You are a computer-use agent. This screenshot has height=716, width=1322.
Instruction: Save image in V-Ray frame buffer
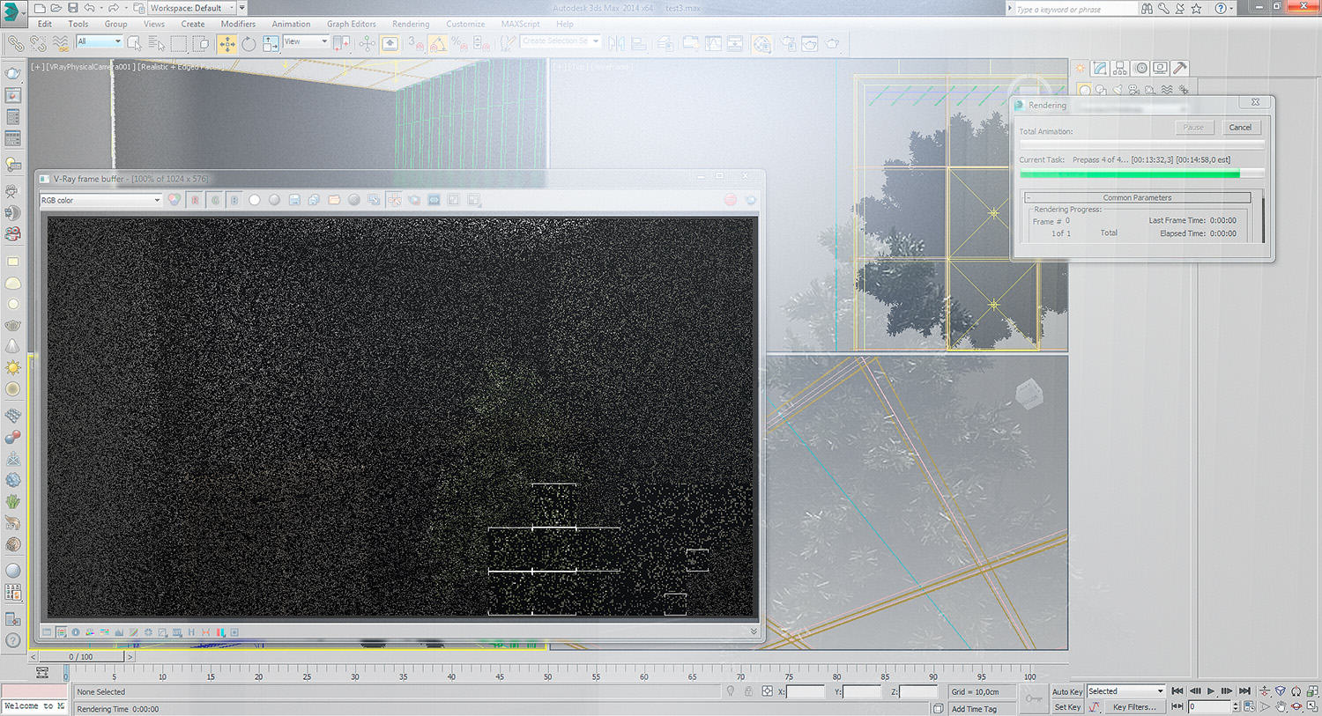coord(294,200)
